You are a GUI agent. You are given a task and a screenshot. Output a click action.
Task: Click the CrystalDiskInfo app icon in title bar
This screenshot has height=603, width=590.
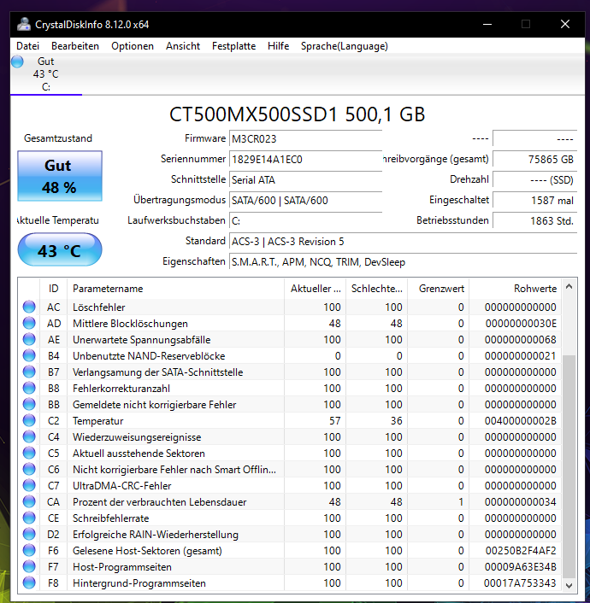click(x=24, y=24)
